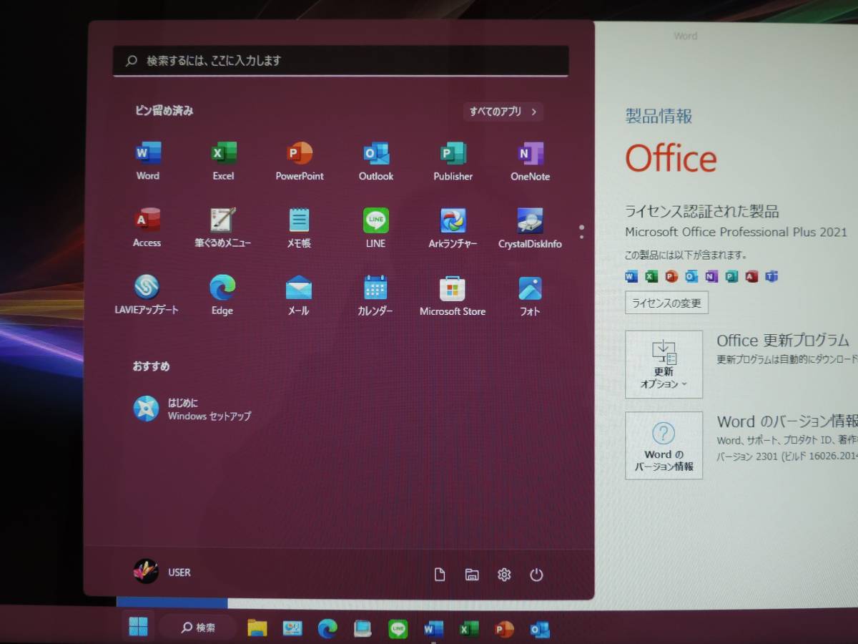
Task: Launch CrystalDiskInfo from pinned apps
Action: 530,228
